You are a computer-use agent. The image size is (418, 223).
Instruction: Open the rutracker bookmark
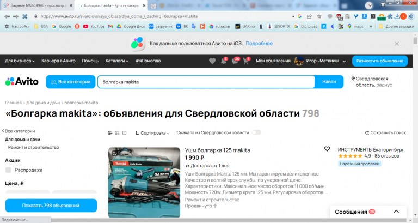pyautogui.click(x=220, y=26)
